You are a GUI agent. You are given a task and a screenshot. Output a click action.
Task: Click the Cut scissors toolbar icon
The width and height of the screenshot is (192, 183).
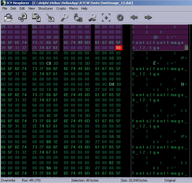[22, 18]
